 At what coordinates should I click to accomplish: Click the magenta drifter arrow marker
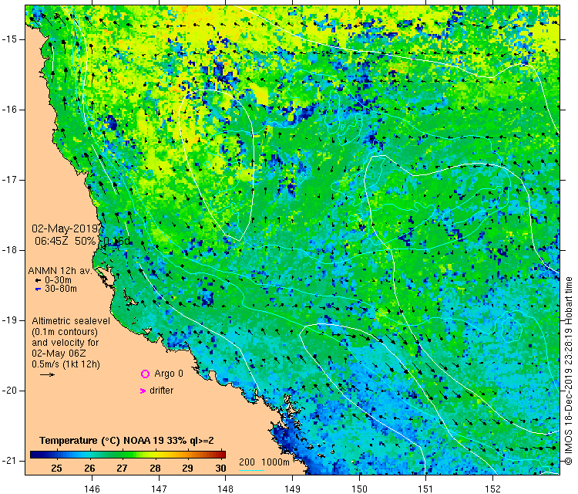coord(143,391)
